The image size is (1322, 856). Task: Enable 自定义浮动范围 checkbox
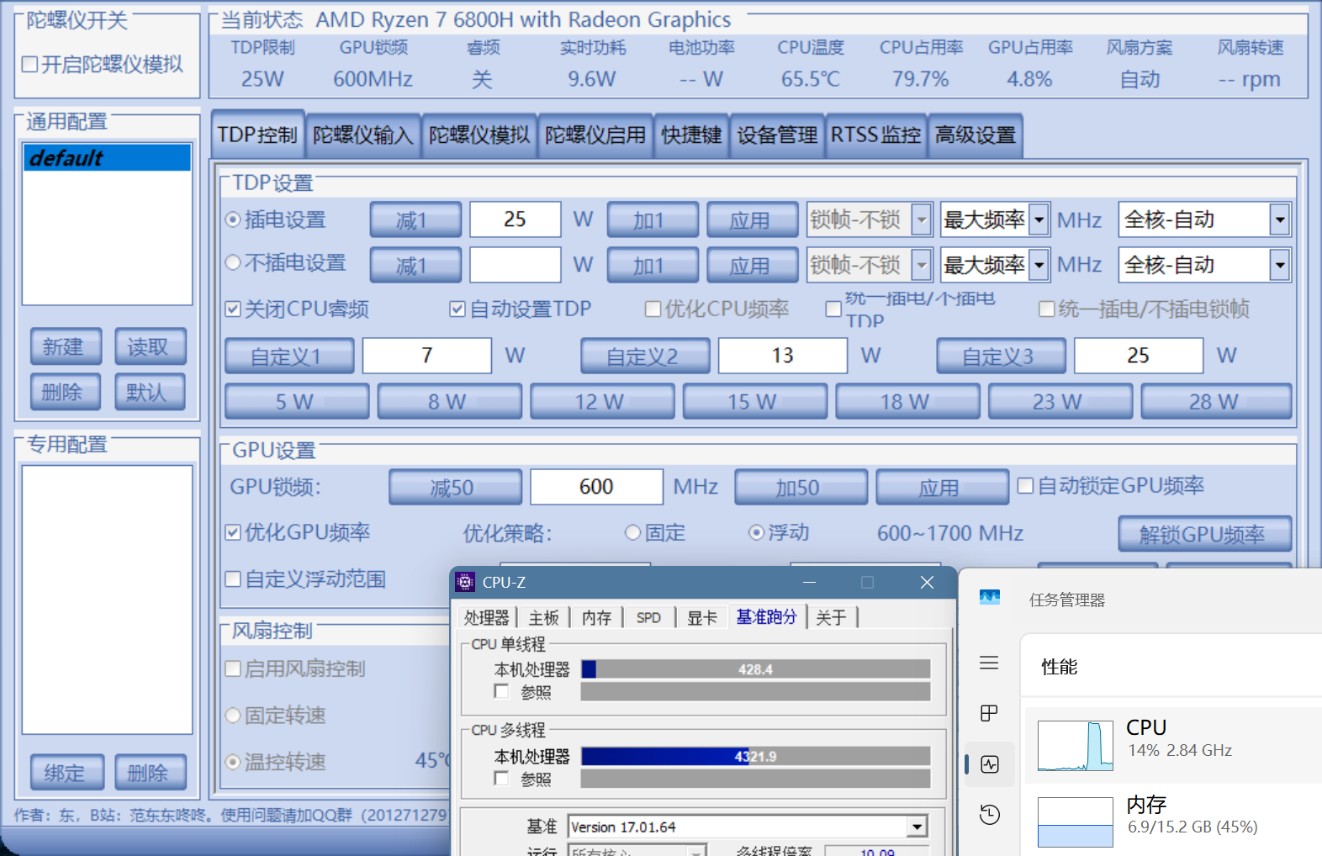click(x=234, y=579)
